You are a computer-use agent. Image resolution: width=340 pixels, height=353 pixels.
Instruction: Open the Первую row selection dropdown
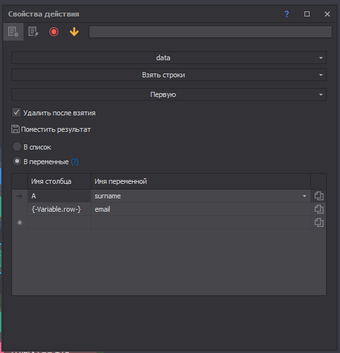tap(169, 94)
